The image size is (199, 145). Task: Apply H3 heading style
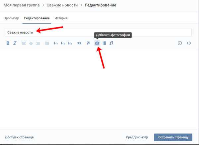click(x=70, y=43)
